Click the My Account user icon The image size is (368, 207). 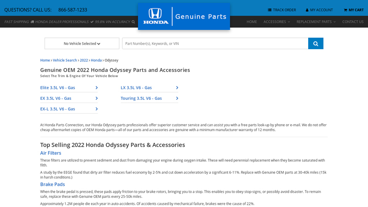(307, 10)
